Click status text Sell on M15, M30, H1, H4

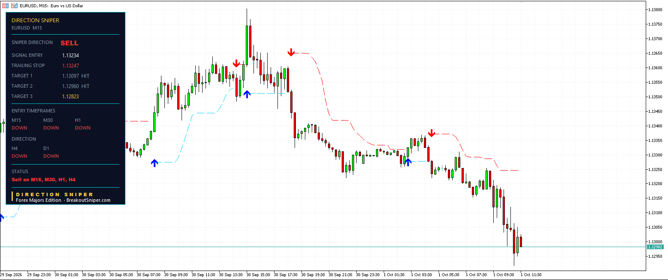(44, 180)
